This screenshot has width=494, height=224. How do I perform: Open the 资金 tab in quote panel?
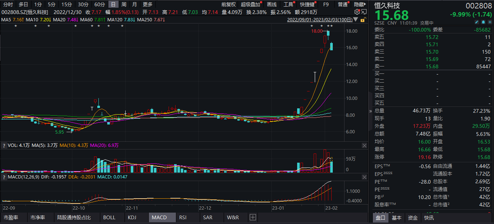[413, 218]
